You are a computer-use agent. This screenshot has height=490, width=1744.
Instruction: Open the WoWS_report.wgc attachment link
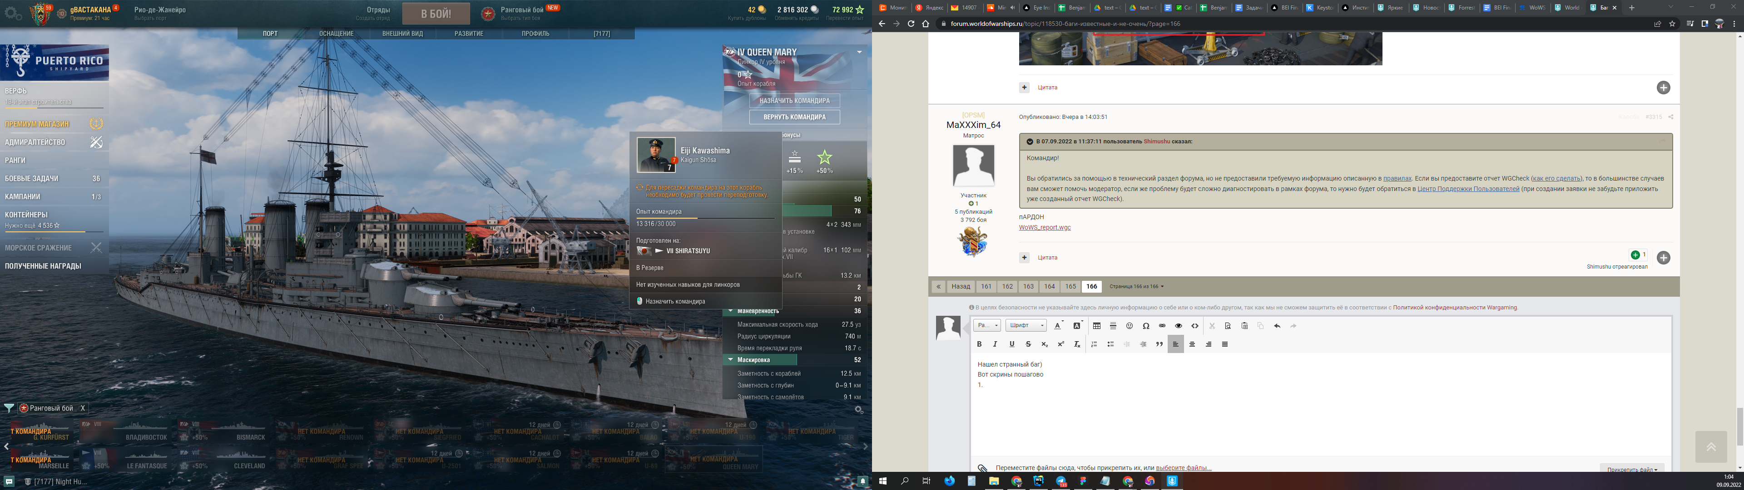coord(1045,227)
